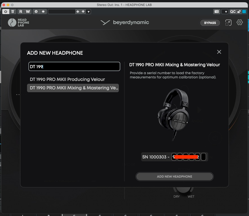Click the camera snapshot icon
Image resolution: width=249 pixels, height=216 pixels.
click(217, 12)
